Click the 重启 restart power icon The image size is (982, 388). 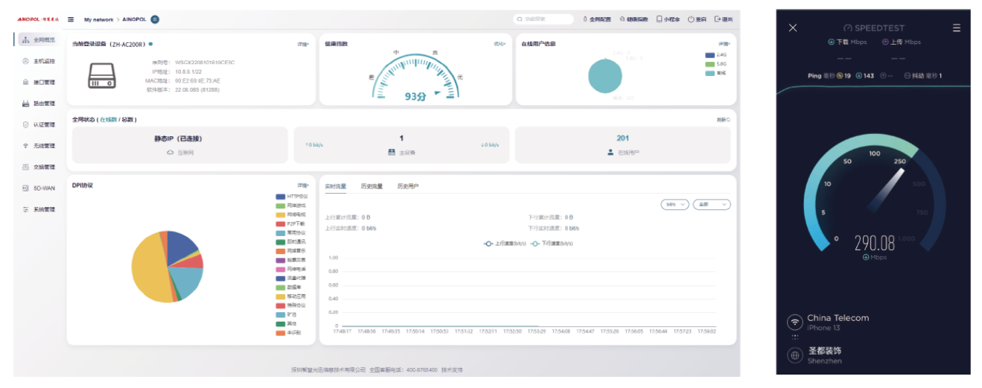tap(691, 19)
